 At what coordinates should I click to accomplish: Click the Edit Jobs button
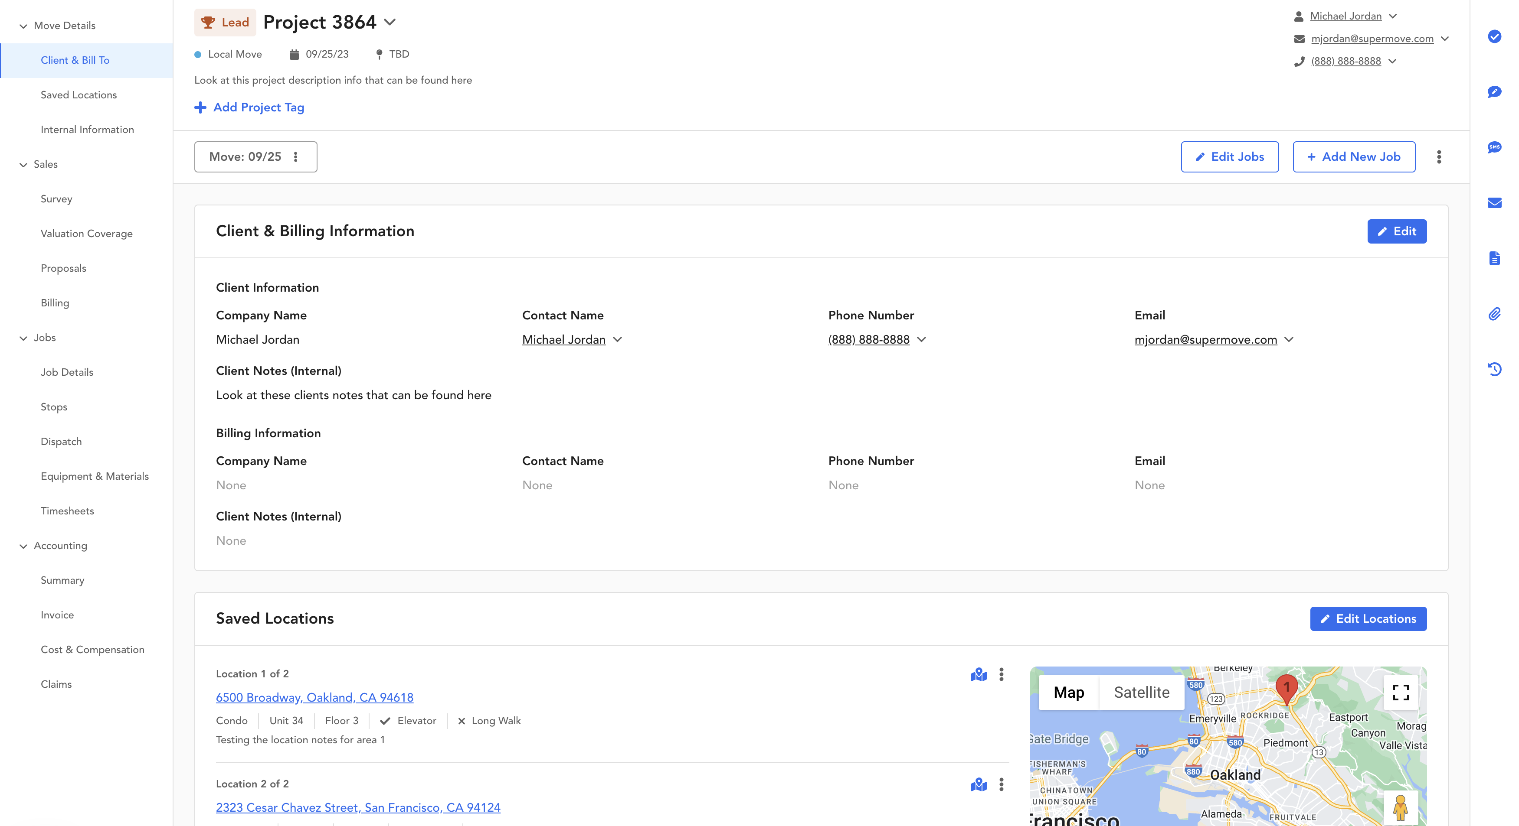pyautogui.click(x=1229, y=157)
